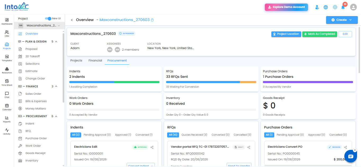Image resolution: width=361 pixels, height=167 pixels.
Task: Click the add user icon in header
Action: [x=317, y=7]
